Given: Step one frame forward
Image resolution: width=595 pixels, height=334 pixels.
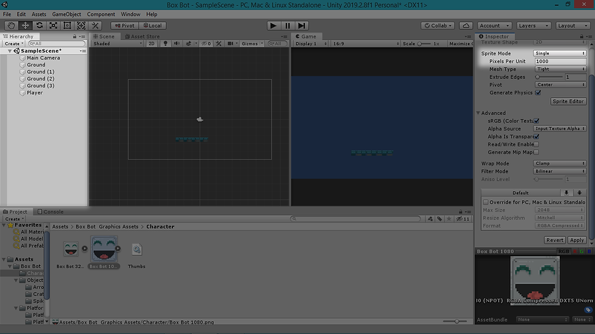Looking at the screenshot, I should click(x=301, y=25).
